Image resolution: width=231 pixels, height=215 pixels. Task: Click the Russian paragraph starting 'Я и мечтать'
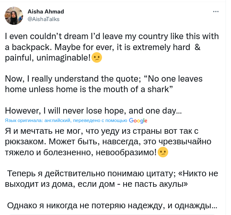pos(108,142)
